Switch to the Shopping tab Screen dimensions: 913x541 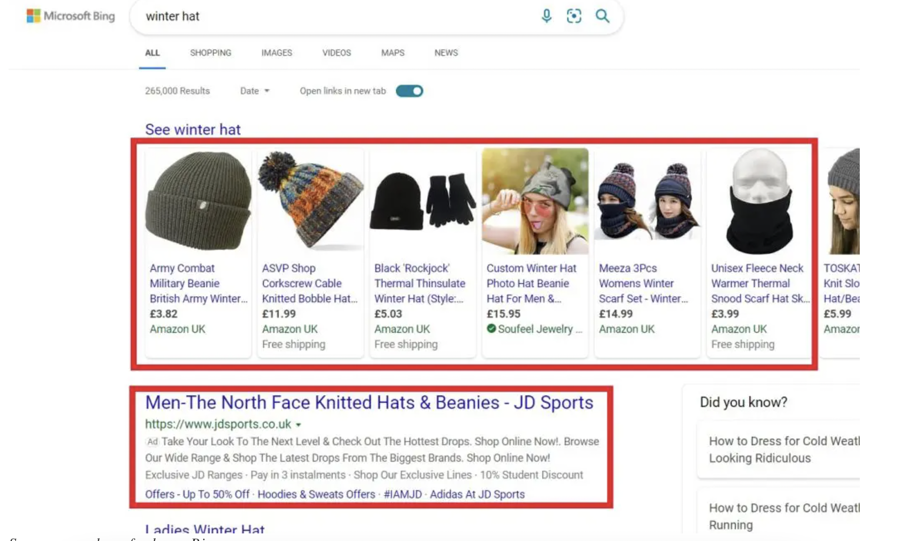210,53
